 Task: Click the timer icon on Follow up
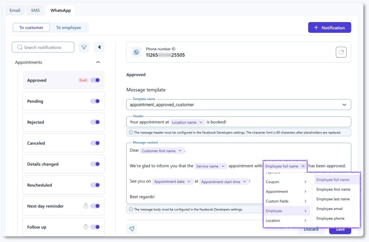tap(86, 227)
